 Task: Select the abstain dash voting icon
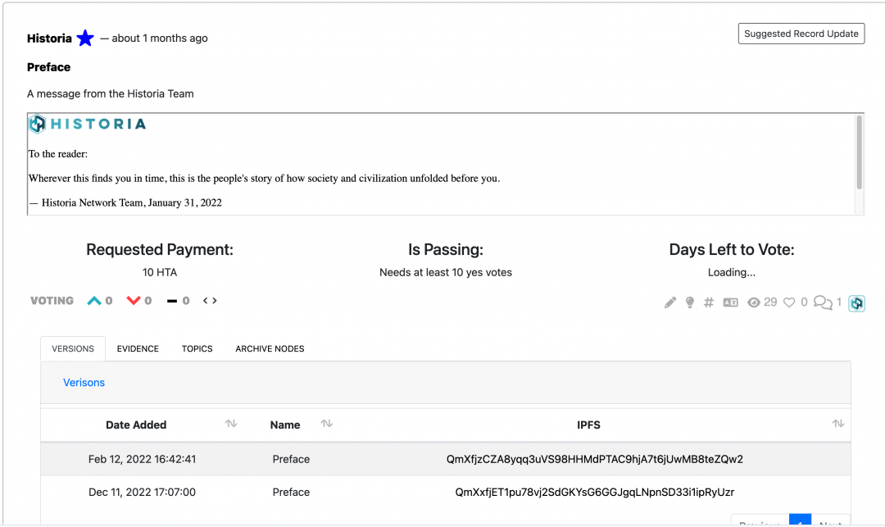pos(172,301)
